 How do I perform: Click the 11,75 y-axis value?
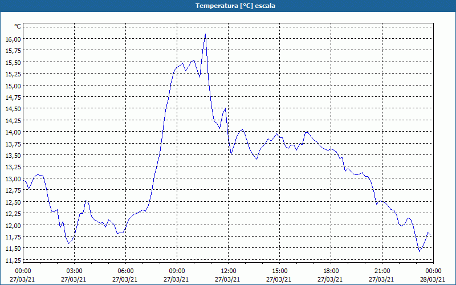(13, 237)
